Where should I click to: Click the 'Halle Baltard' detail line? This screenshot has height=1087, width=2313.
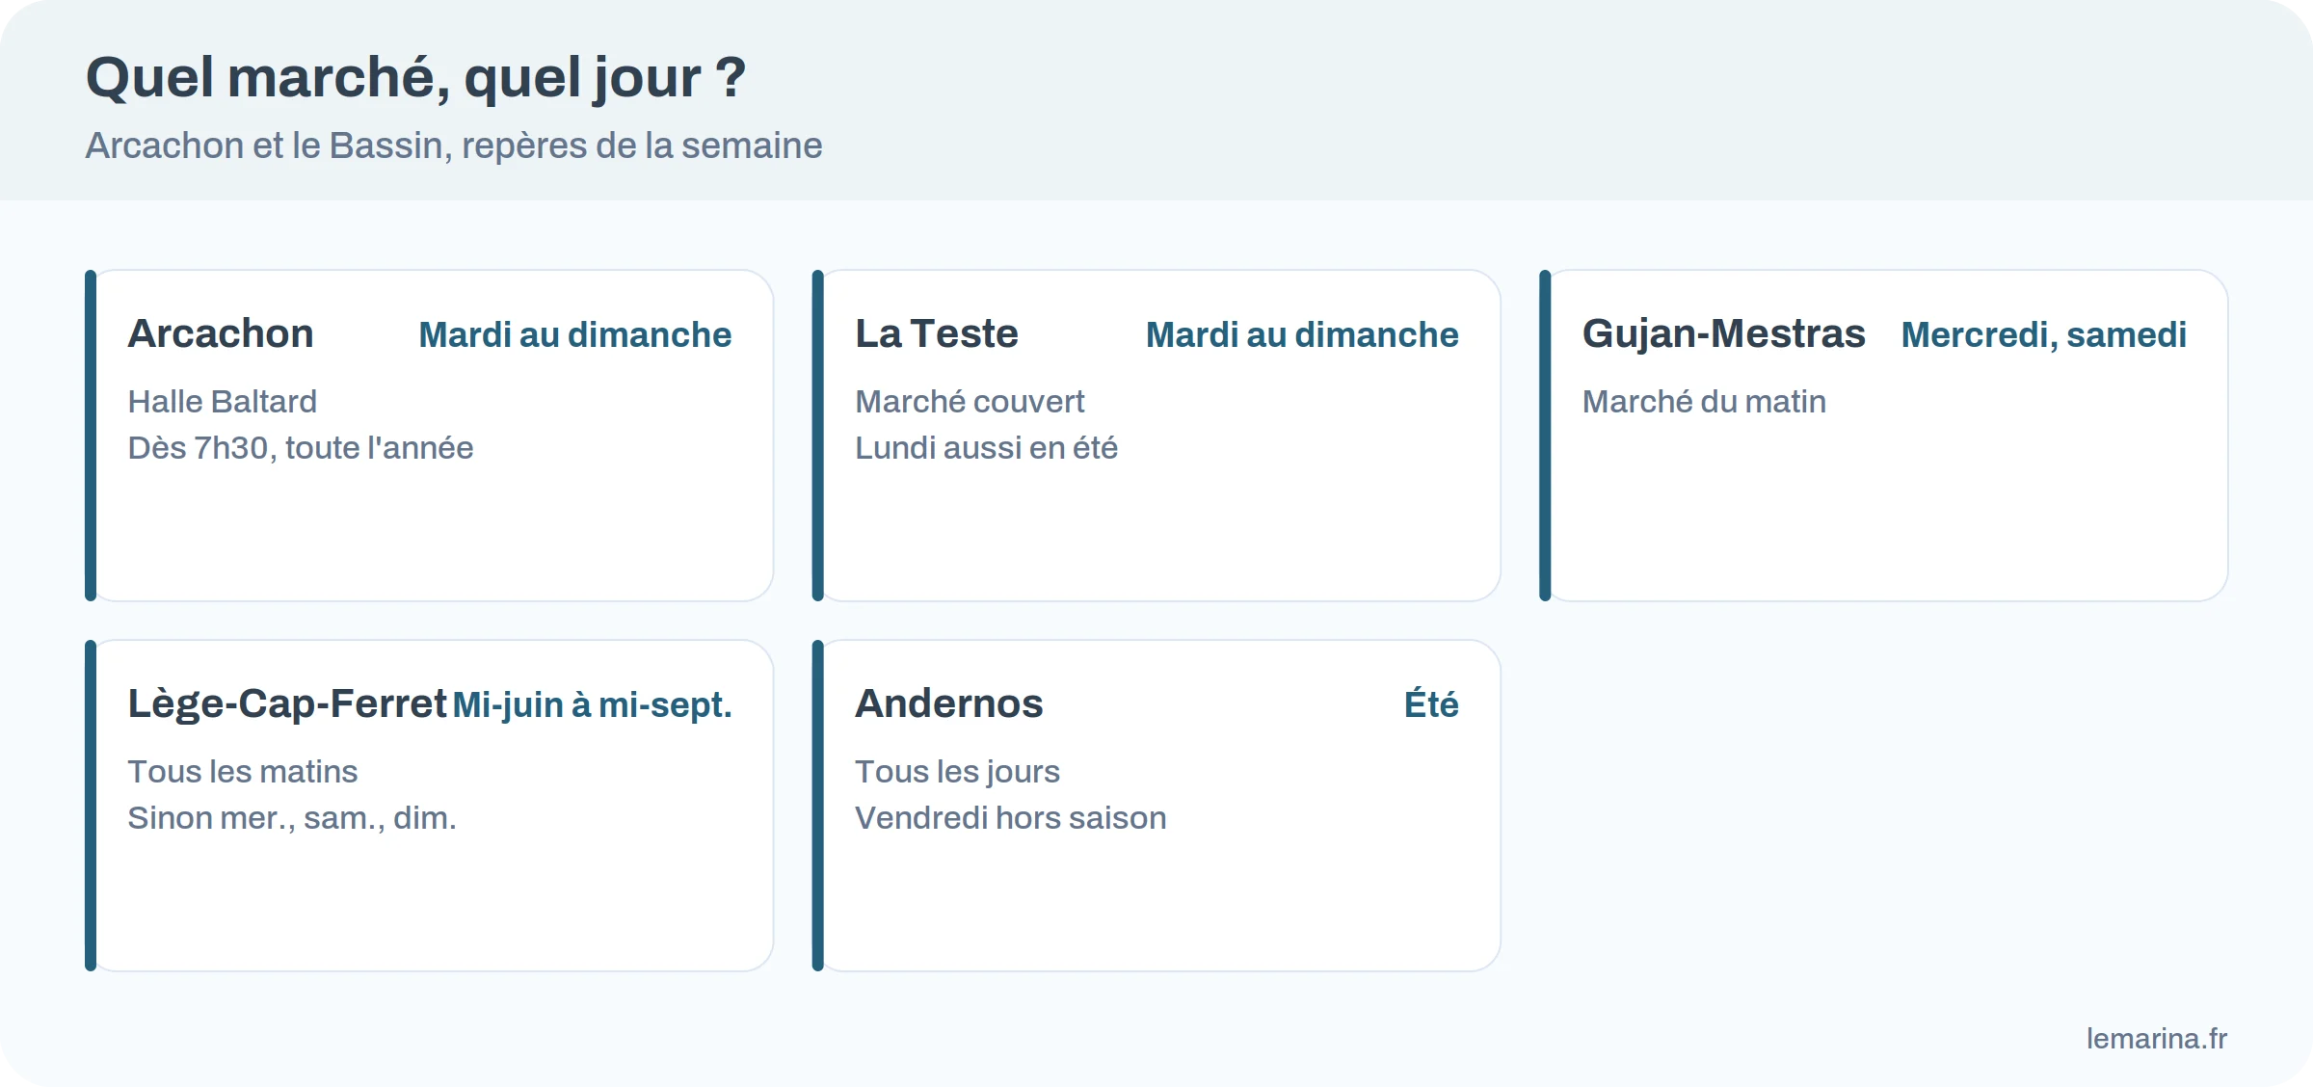(223, 401)
